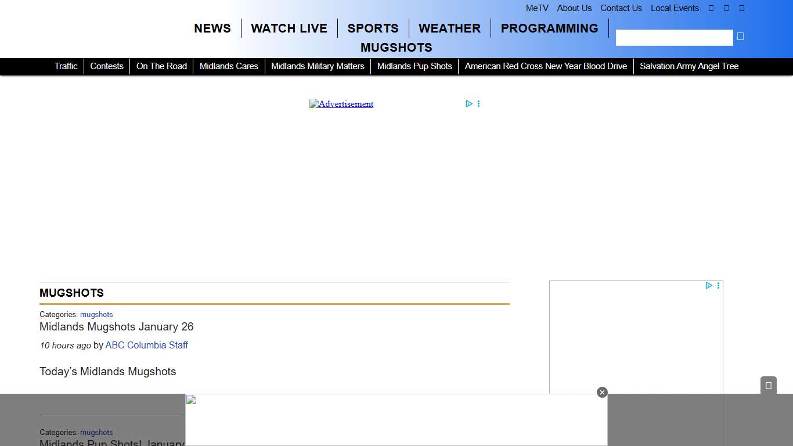Select Midlands Pup Shots in black nav bar

tap(414, 66)
